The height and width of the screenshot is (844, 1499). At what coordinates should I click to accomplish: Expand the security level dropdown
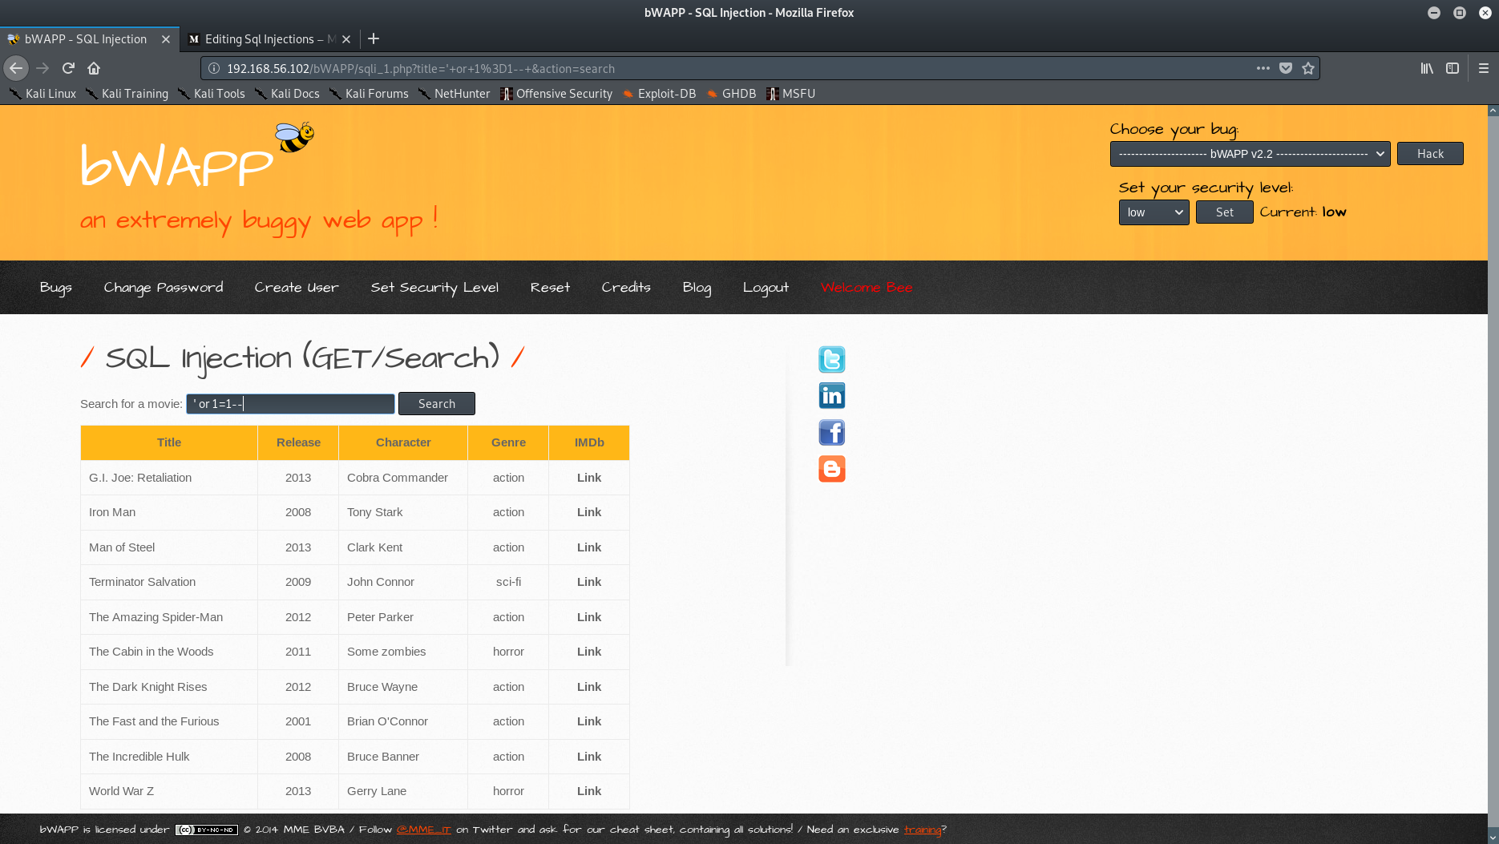[x=1154, y=212]
